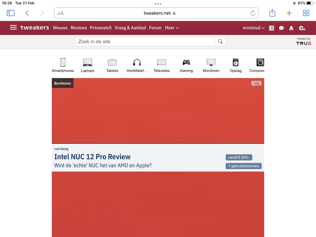Open subtitle about AMD and Apple

[103, 166]
